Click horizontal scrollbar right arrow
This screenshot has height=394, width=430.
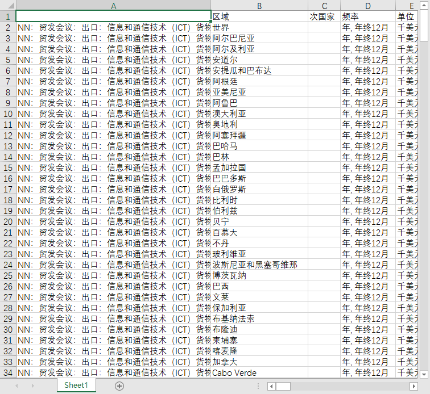coord(414,386)
